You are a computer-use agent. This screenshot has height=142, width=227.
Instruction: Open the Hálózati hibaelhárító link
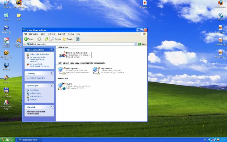coord(38,78)
